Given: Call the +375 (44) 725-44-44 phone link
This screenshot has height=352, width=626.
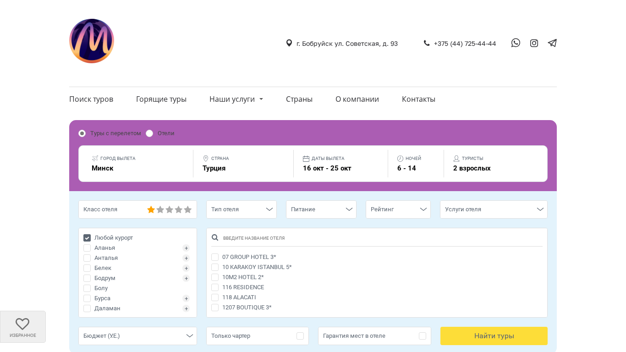Looking at the screenshot, I should pyautogui.click(x=464, y=44).
